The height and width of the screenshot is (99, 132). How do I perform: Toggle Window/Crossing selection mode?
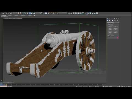25,13
